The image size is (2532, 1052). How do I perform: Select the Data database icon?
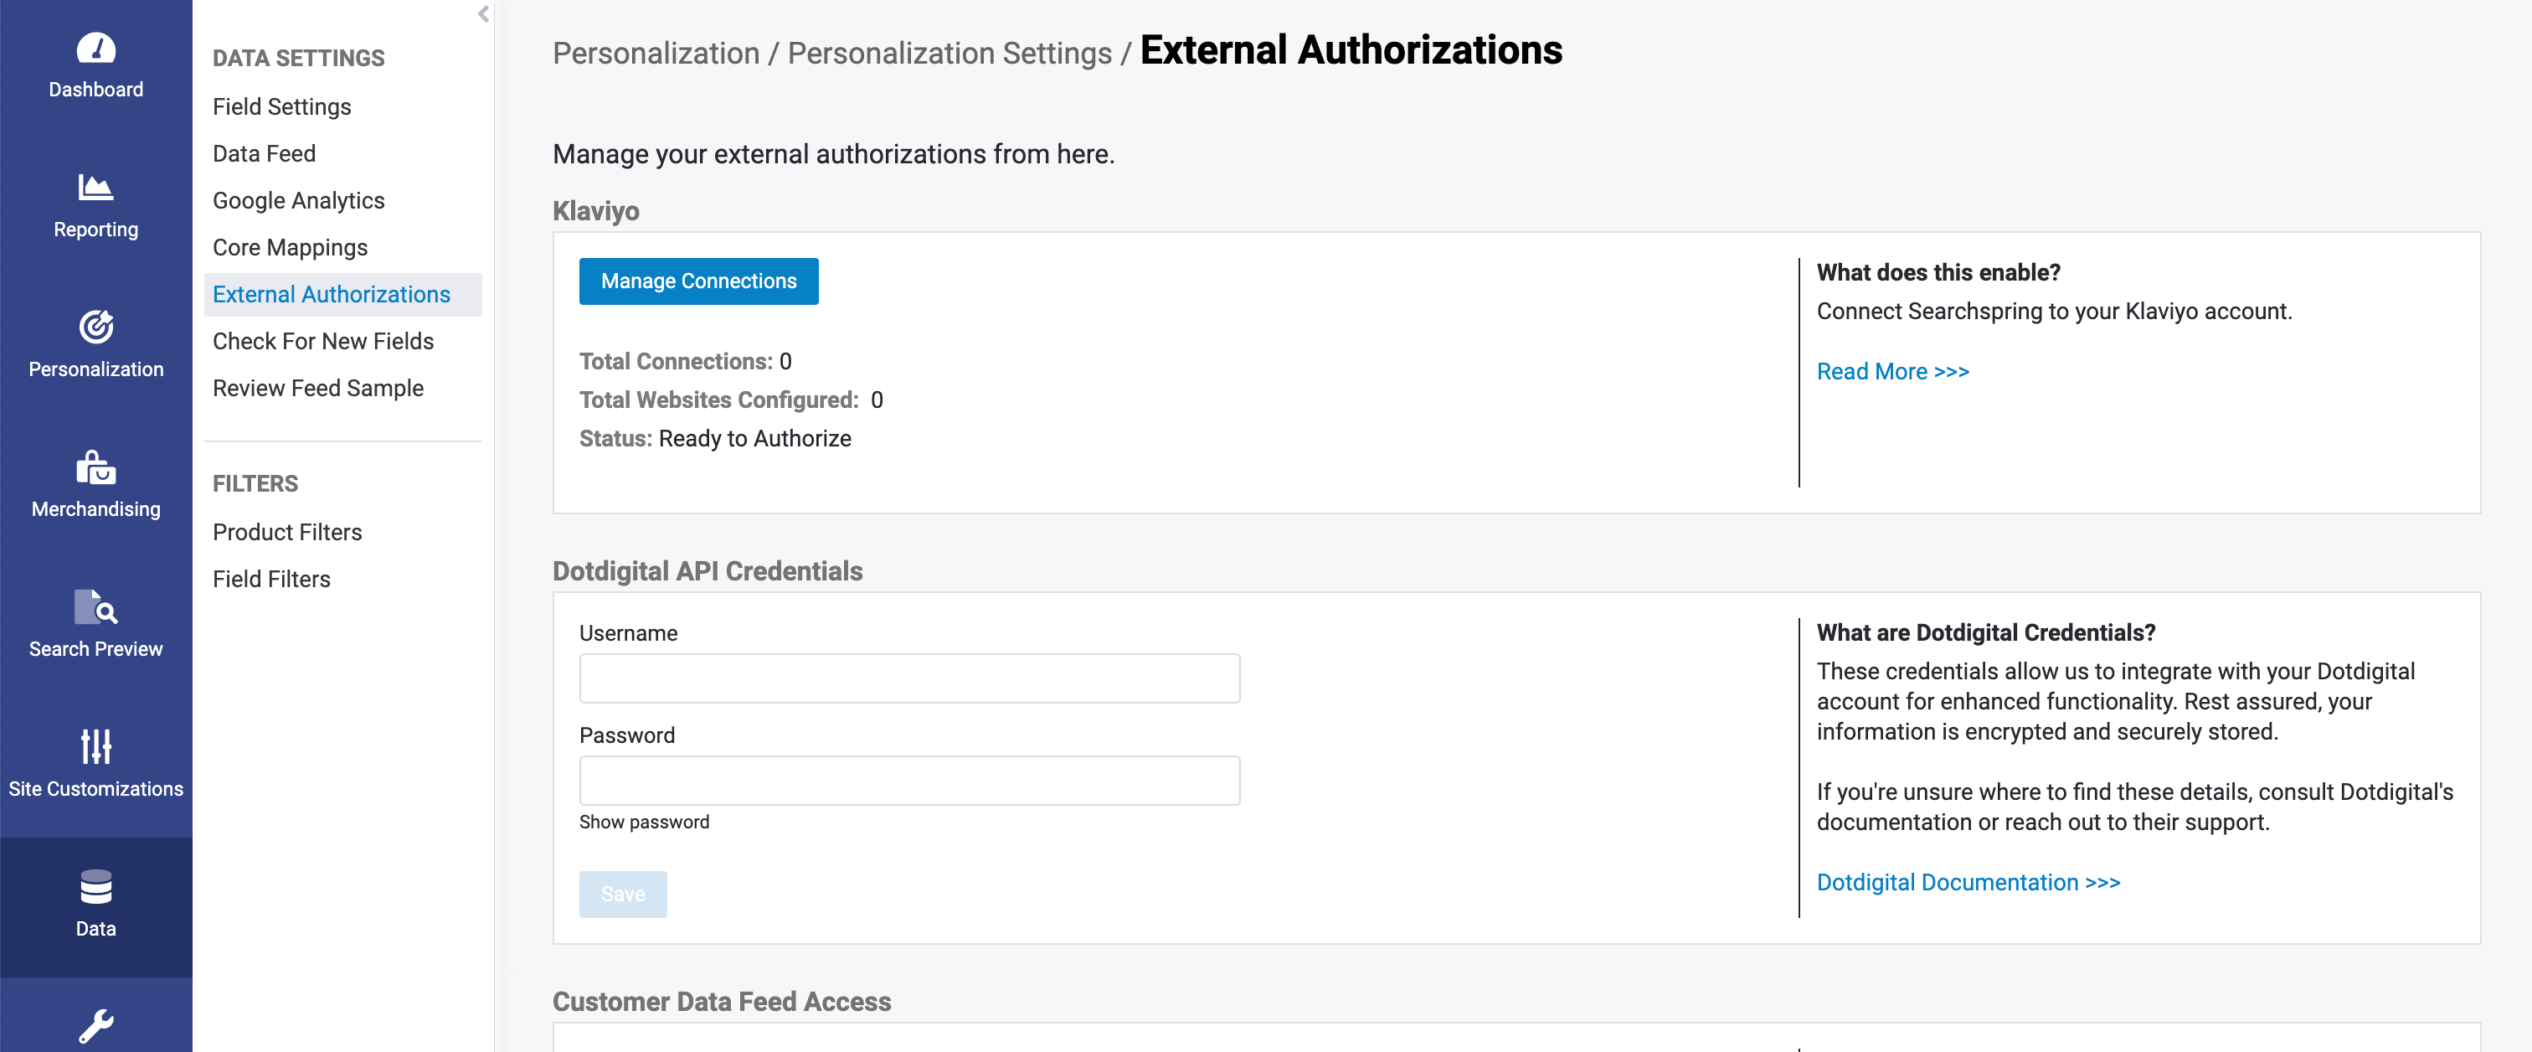click(95, 887)
